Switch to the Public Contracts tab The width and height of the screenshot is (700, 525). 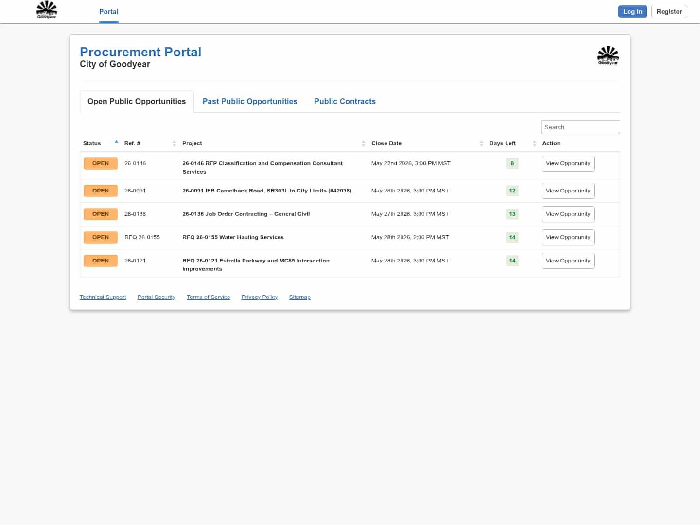click(x=345, y=102)
